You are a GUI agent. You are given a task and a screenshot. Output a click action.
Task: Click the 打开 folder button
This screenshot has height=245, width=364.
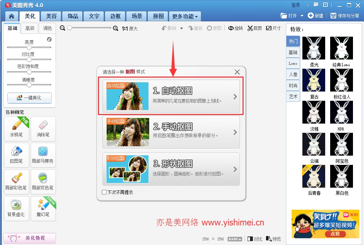pyautogui.click(x=289, y=16)
